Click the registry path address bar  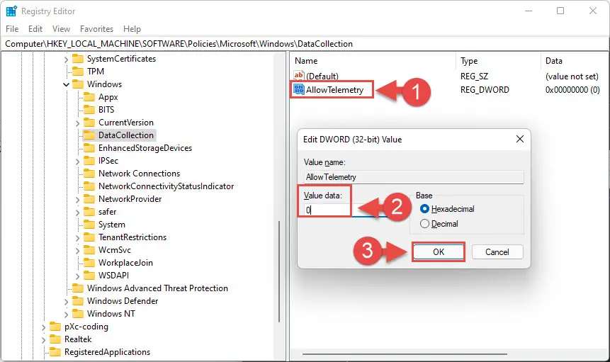click(x=305, y=44)
